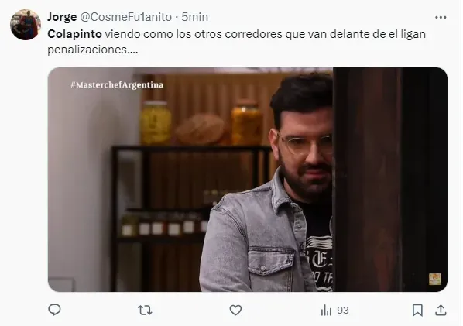Viewport: 463px width, 326px height.
Task: Like the tweet with the heart icon
Action: pos(235,310)
